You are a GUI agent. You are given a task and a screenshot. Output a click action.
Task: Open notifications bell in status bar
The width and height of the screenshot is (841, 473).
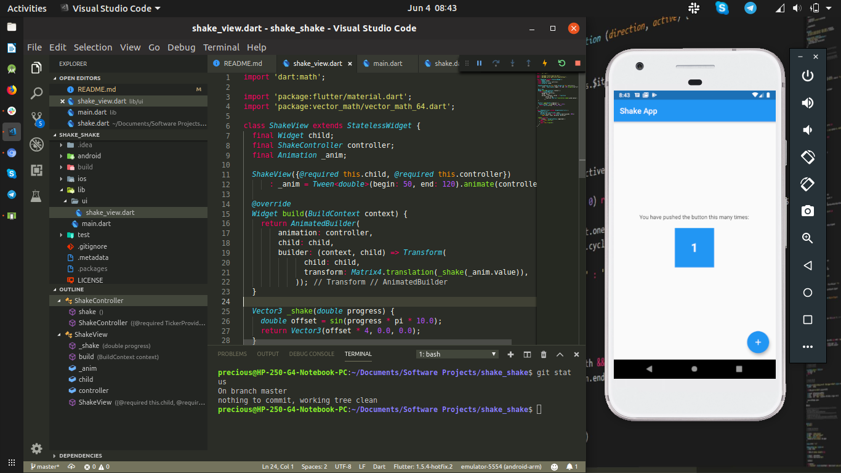tap(572, 467)
